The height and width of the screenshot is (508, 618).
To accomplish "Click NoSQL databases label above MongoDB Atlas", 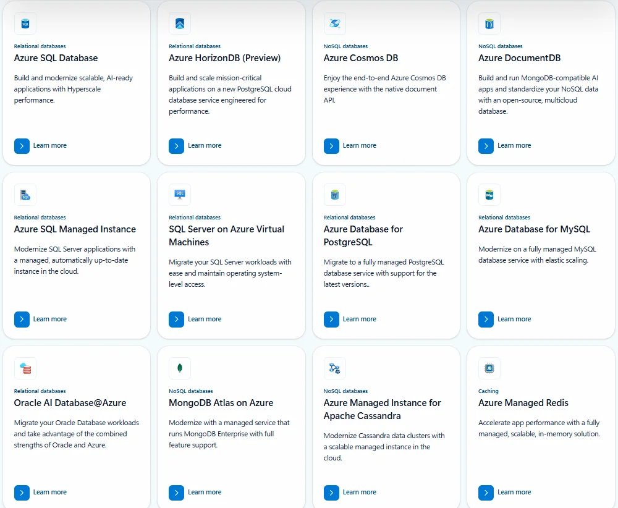I will [191, 391].
